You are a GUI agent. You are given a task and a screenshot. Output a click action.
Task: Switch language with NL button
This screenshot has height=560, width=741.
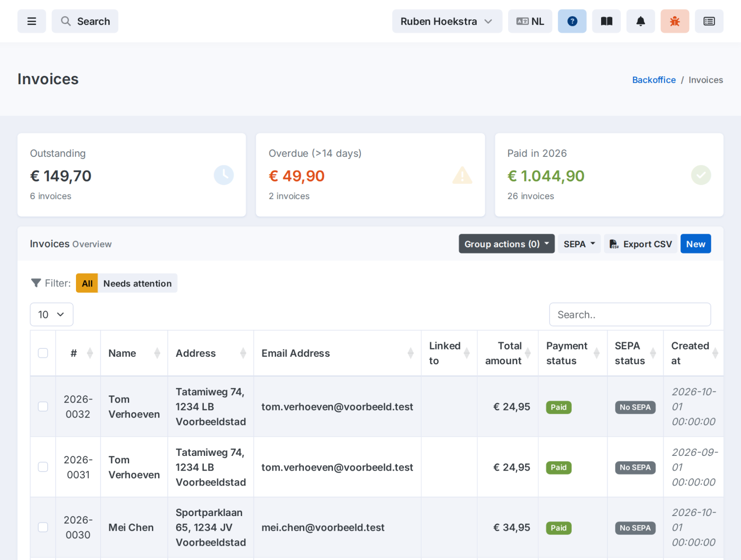[x=530, y=21]
